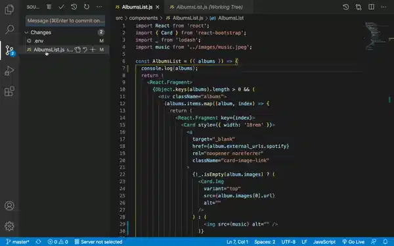Image resolution: width=394 pixels, height=246 pixels.
Task: Click line number 7 in gutter
Action: (123, 68)
